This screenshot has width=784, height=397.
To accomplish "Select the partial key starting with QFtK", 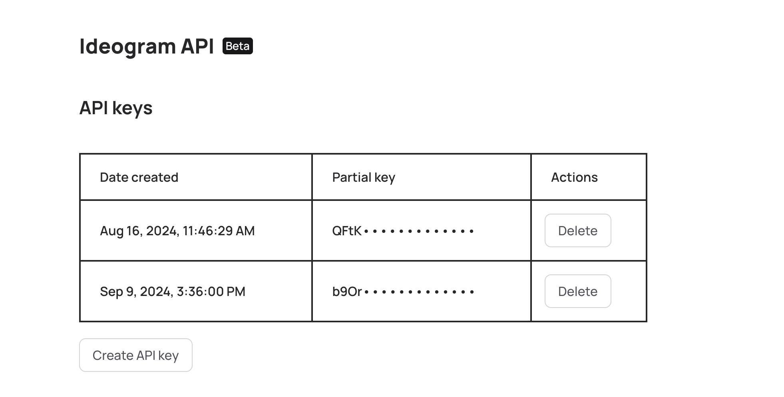I will pos(403,230).
